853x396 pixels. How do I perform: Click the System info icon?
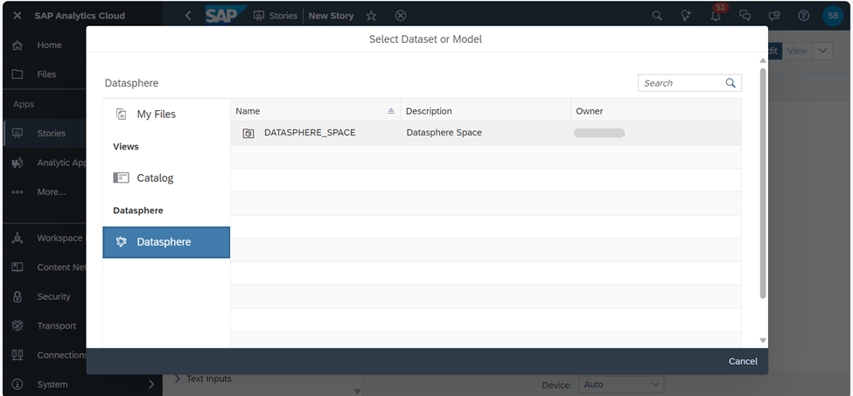(x=17, y=385)
